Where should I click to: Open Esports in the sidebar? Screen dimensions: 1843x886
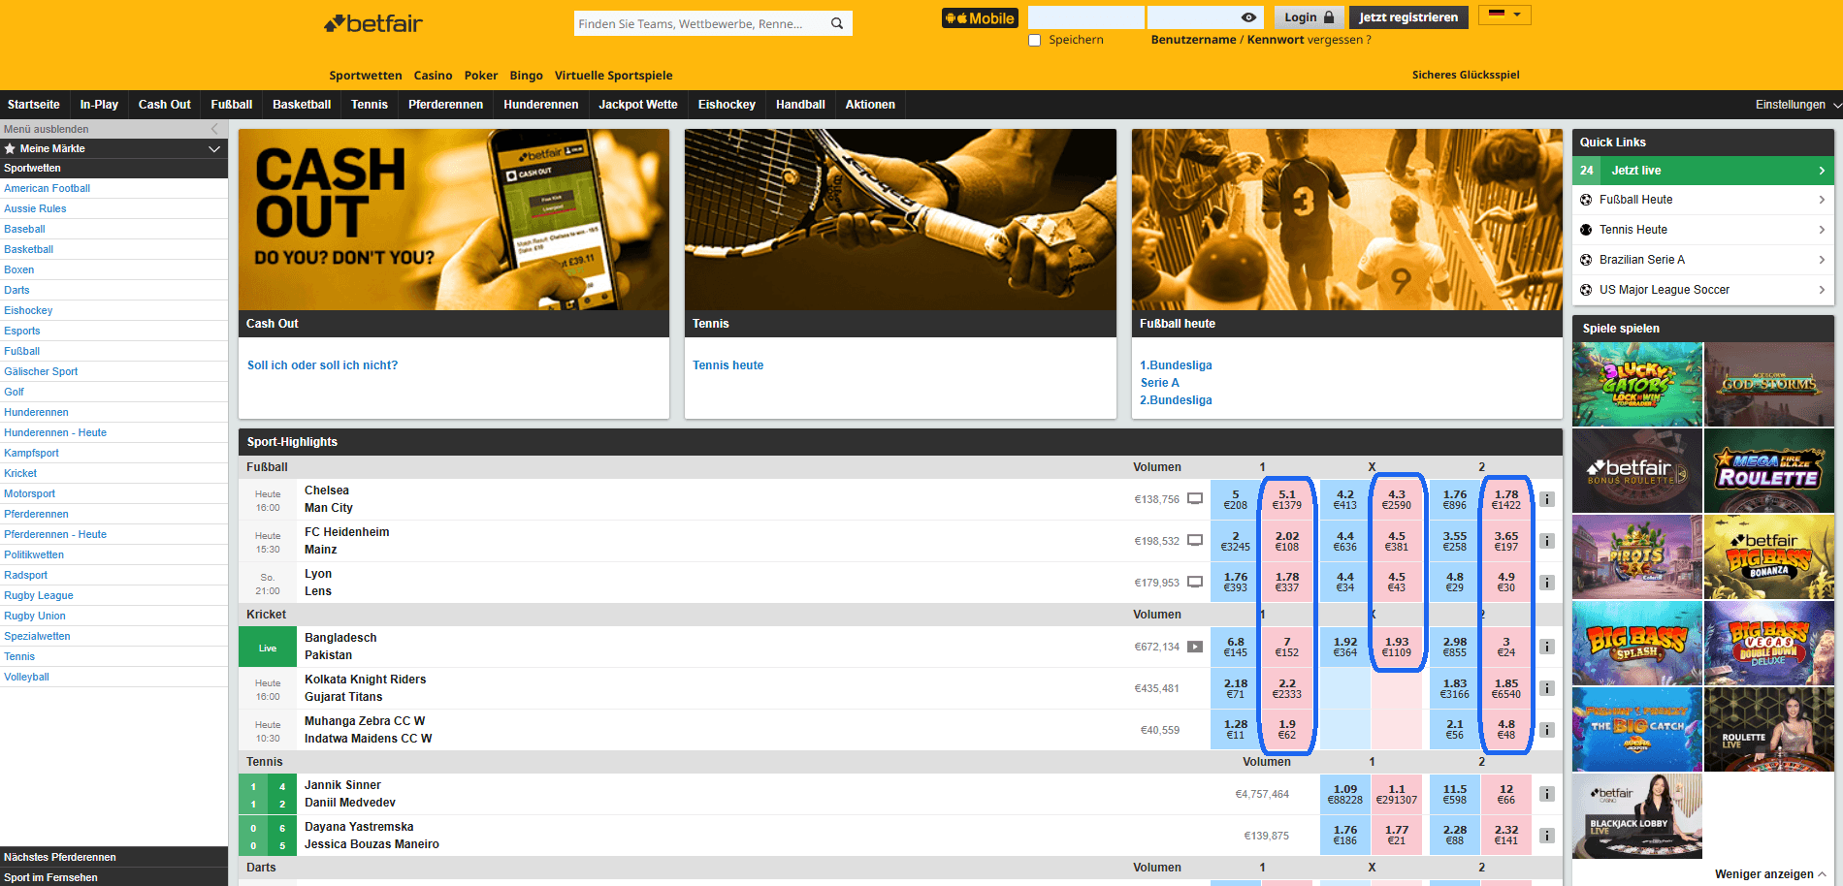click(x=22, y=331)
